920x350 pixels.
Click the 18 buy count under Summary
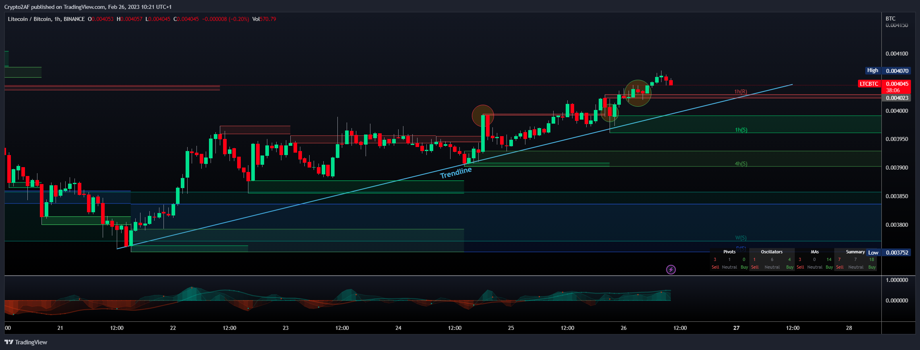[x=872, y=259]
